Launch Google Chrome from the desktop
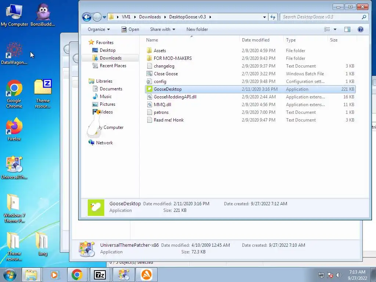The width and height of the screenshot is (376, 282). click(x=14, y=94)
